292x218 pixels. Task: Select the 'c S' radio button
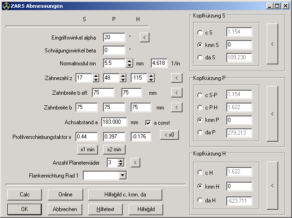tap(200, 33)
